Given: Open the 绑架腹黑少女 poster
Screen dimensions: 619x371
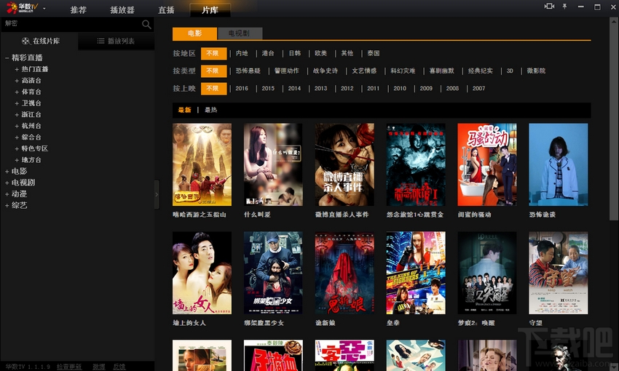Looking at the screenshot, I should click(x=273, y=273).
